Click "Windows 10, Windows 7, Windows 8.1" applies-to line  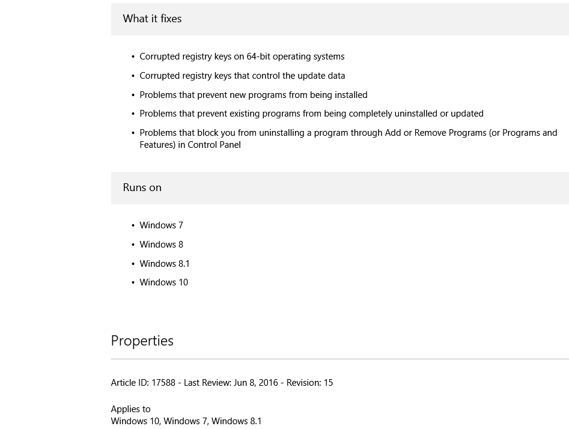[x=186, y=421]
